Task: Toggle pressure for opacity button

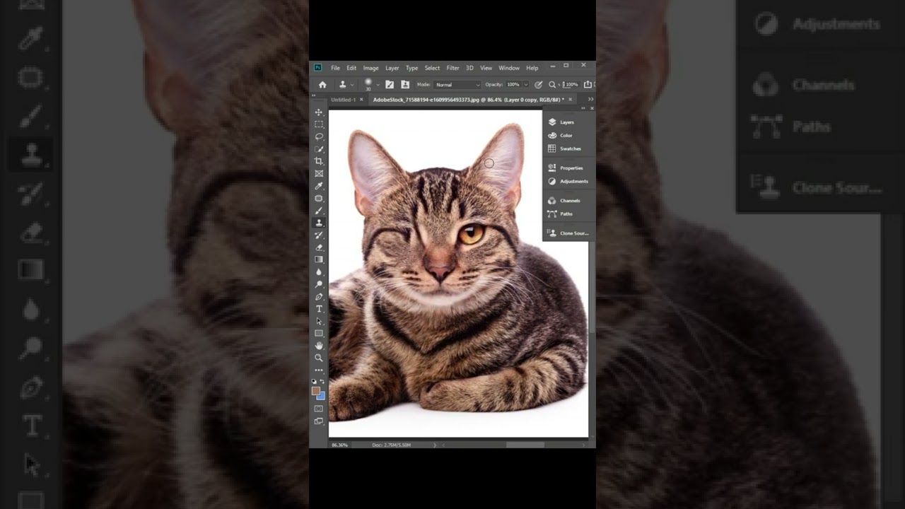Action: click(538, 85)
